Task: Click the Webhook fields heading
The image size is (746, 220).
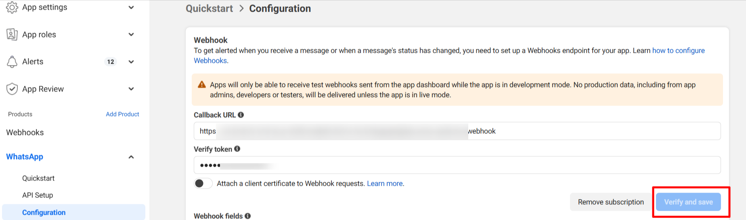Action: tap(218, 216)
